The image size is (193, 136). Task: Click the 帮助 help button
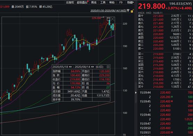112,2
